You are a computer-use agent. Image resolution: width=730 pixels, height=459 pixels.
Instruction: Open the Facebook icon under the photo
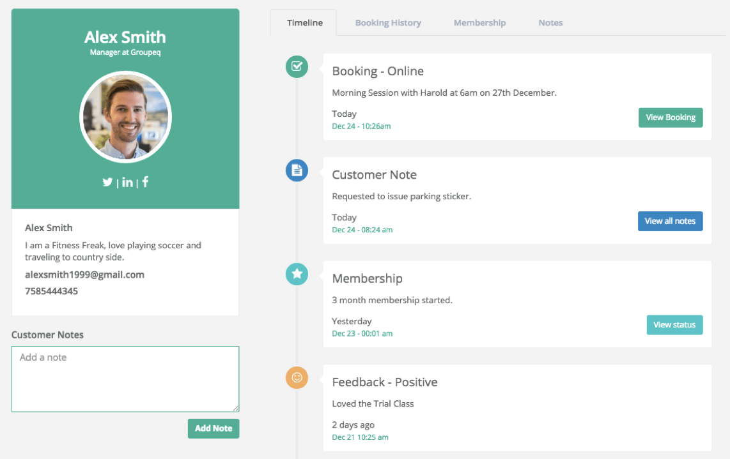point(145,181)
